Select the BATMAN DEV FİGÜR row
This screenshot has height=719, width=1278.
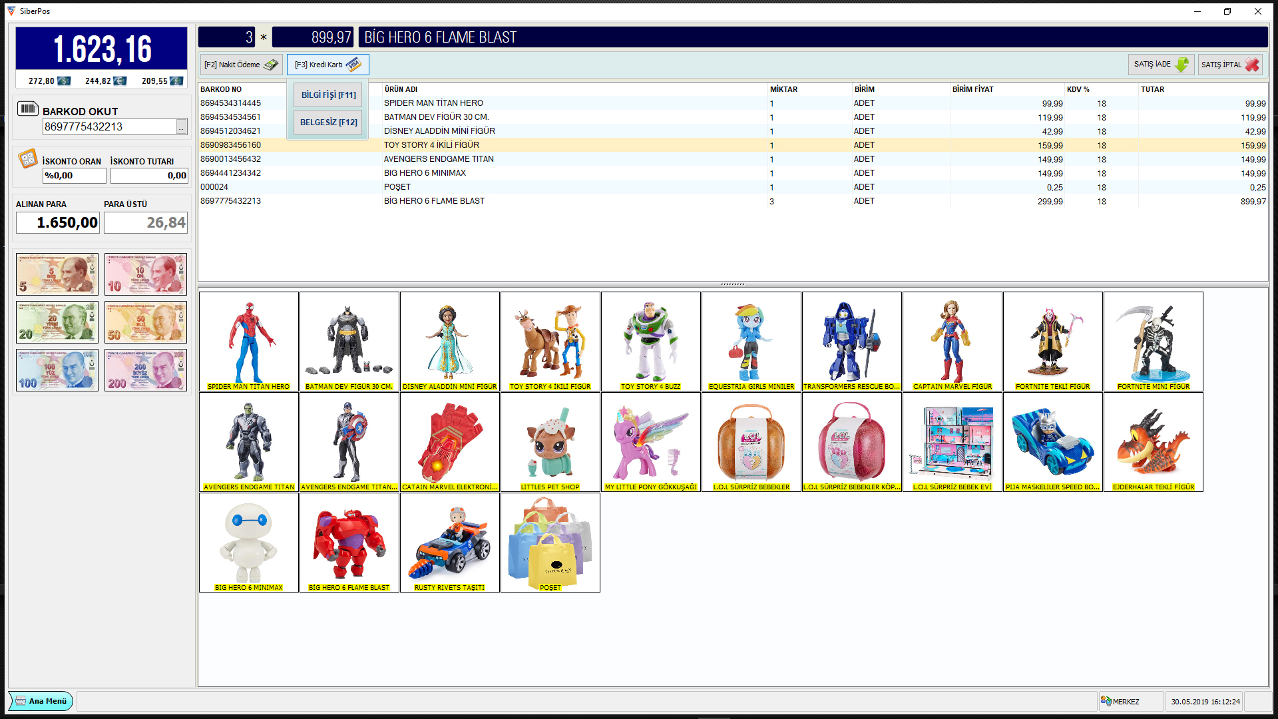[733, 117]
